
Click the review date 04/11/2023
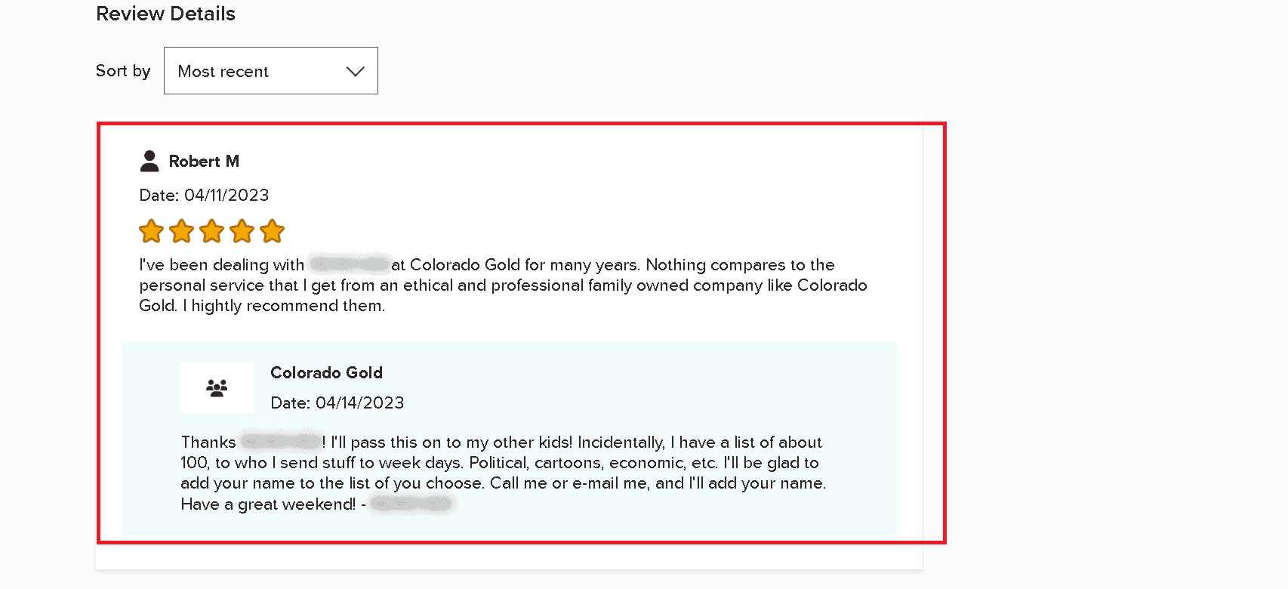pos(203,195)
